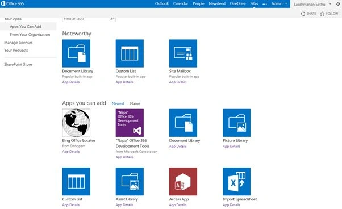The image size is (342, 209).
Task: Open App Details for Picture Library
Action: [231, 146]
